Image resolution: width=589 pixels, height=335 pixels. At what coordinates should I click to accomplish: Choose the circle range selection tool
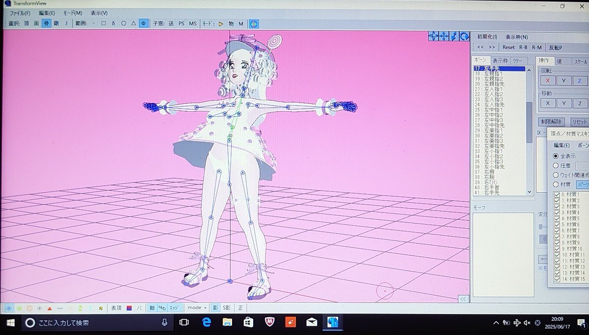click(124, 24)
